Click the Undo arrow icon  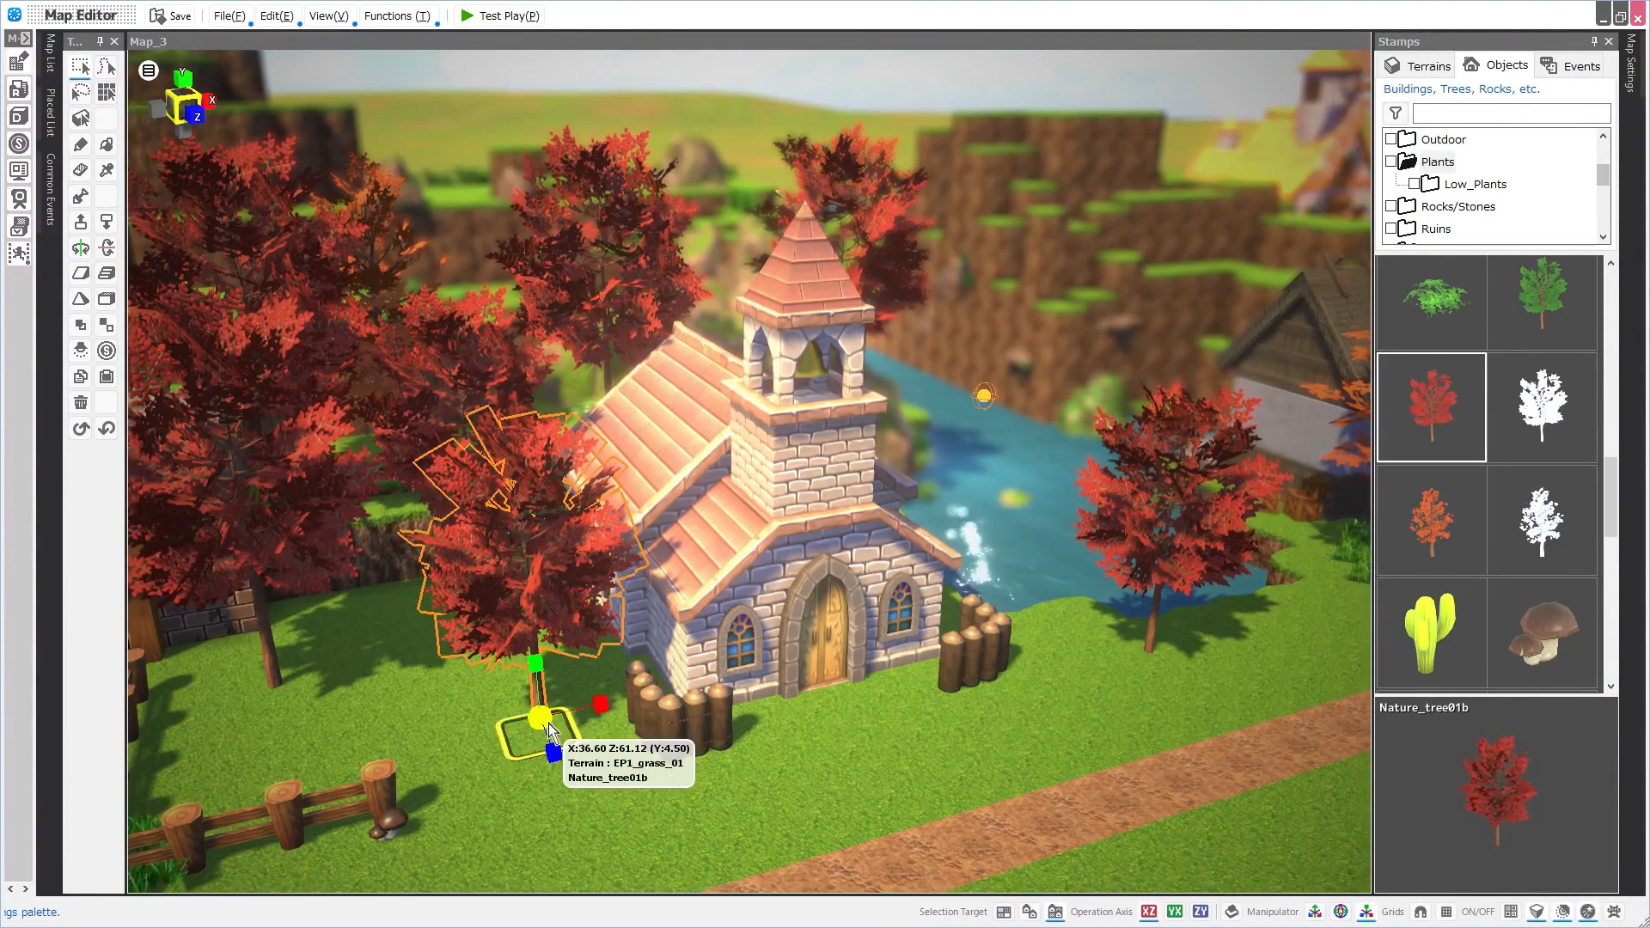pyautogui.click(x=81, y=428)
